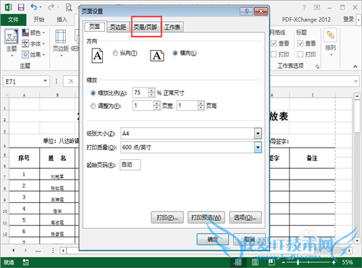Switch to Page (页面) dialog tab
Image resolution: width=362 pixels, height=268 pixels.
click(94, 27)
